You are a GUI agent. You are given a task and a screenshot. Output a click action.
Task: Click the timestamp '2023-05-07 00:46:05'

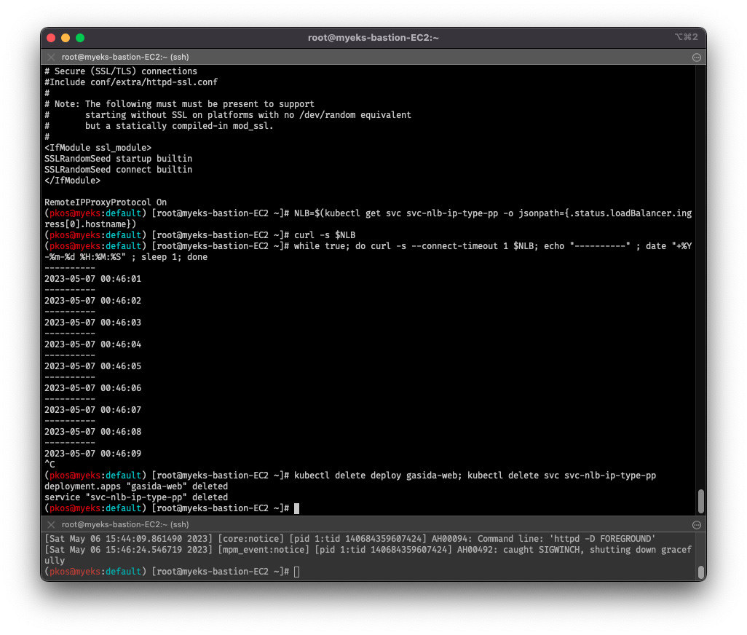[x=93, y=366]
